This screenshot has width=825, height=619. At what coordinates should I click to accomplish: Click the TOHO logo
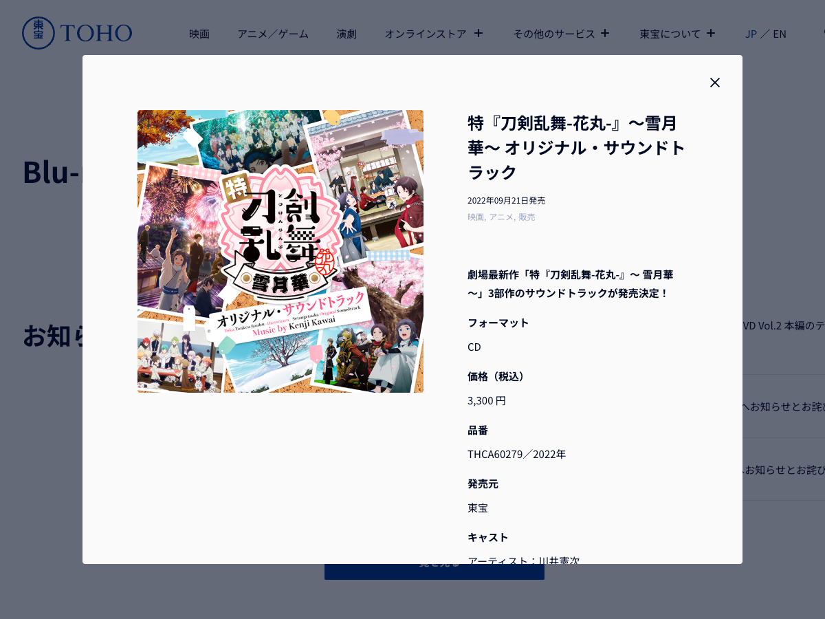(77, 33)
